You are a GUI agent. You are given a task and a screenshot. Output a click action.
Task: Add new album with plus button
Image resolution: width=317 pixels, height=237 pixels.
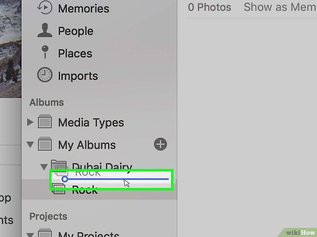(160, 144)
